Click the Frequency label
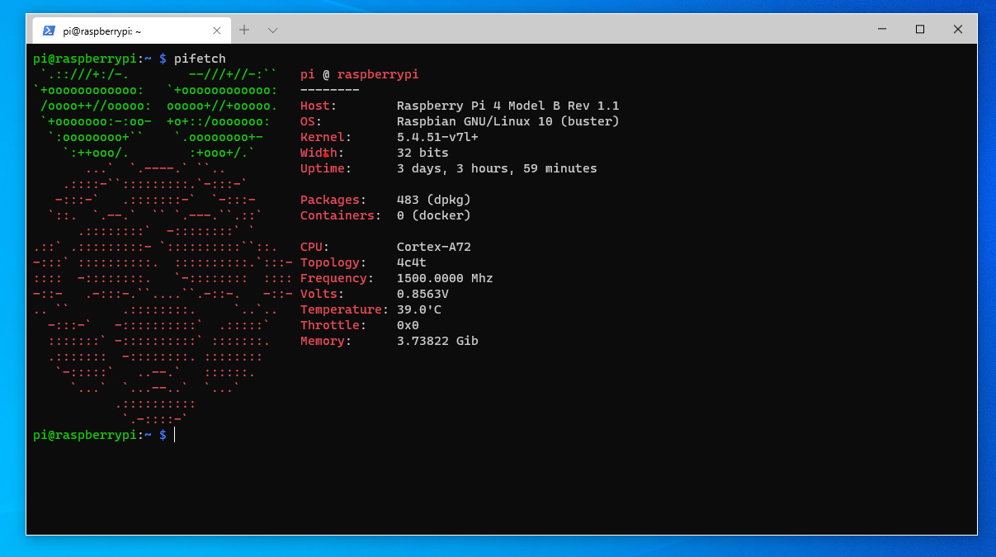Screen dimensions: 996x557 click(x=337, y=278)
